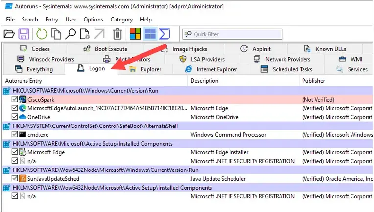Open the Options menu
This screenshot has width=374, height=212.
tap(93, 20)
